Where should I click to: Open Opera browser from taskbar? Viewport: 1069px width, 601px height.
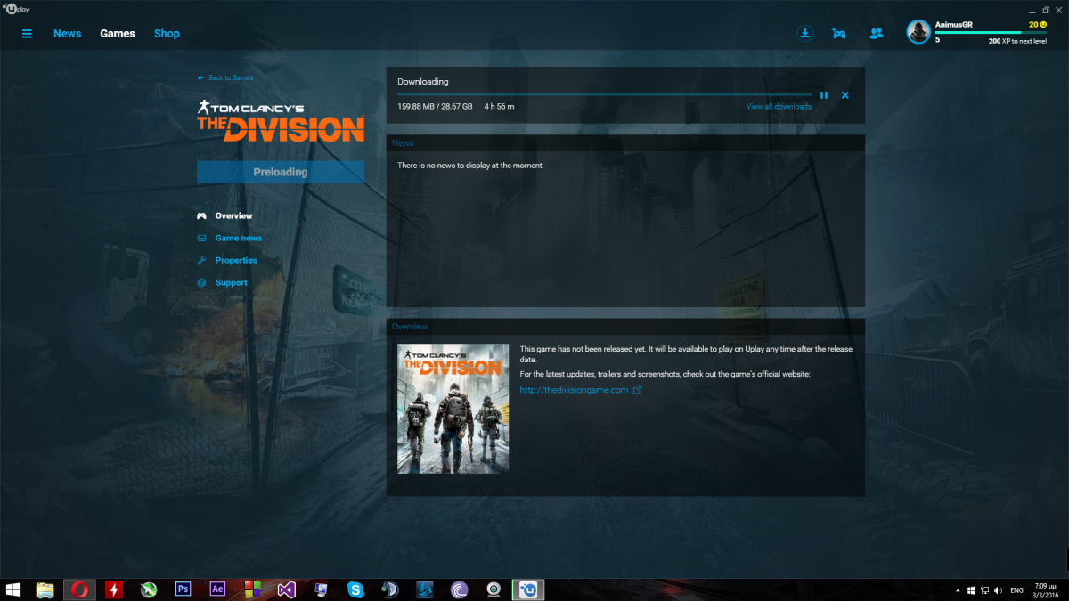point(79,589)
